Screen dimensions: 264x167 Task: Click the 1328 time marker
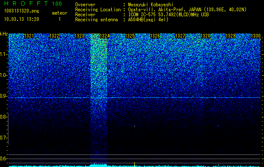205,36
